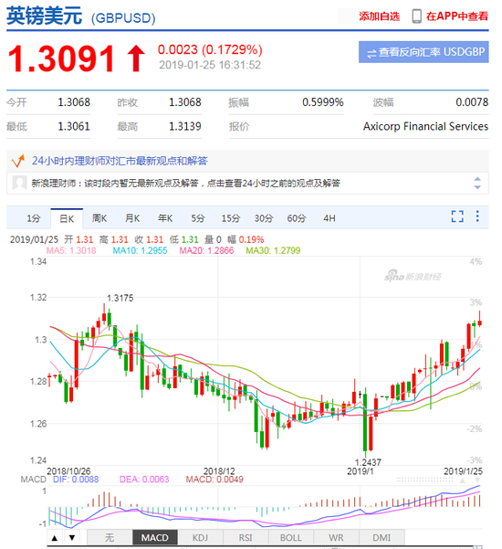Select the DMI indicator button
Viewport: 502px width, 549px height.
(382, 537)
